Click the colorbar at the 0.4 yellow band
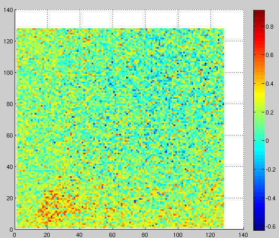 pyautogui.click(x=259, y=83)
